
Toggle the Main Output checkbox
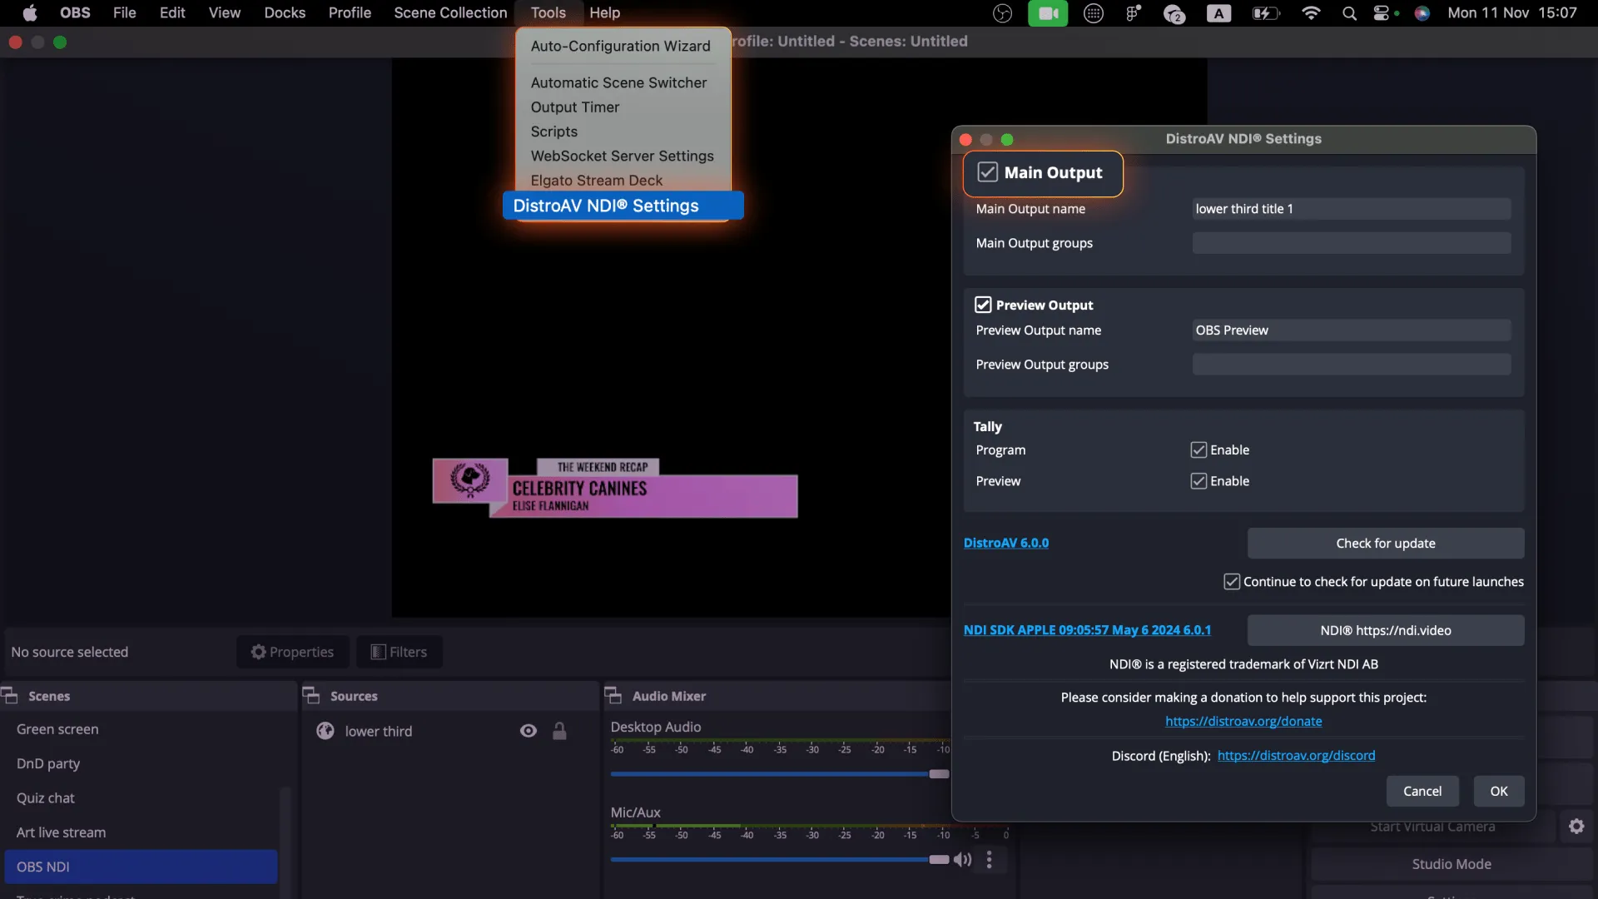[987, 172]
